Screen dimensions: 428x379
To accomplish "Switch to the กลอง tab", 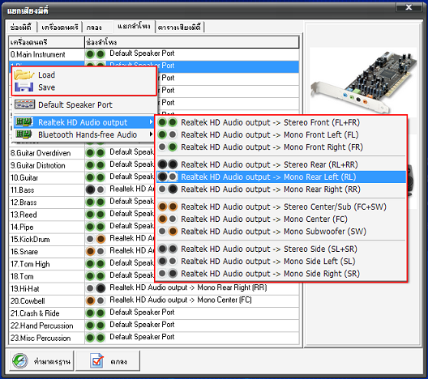I will pyautogui.click(x=94, y=28).
